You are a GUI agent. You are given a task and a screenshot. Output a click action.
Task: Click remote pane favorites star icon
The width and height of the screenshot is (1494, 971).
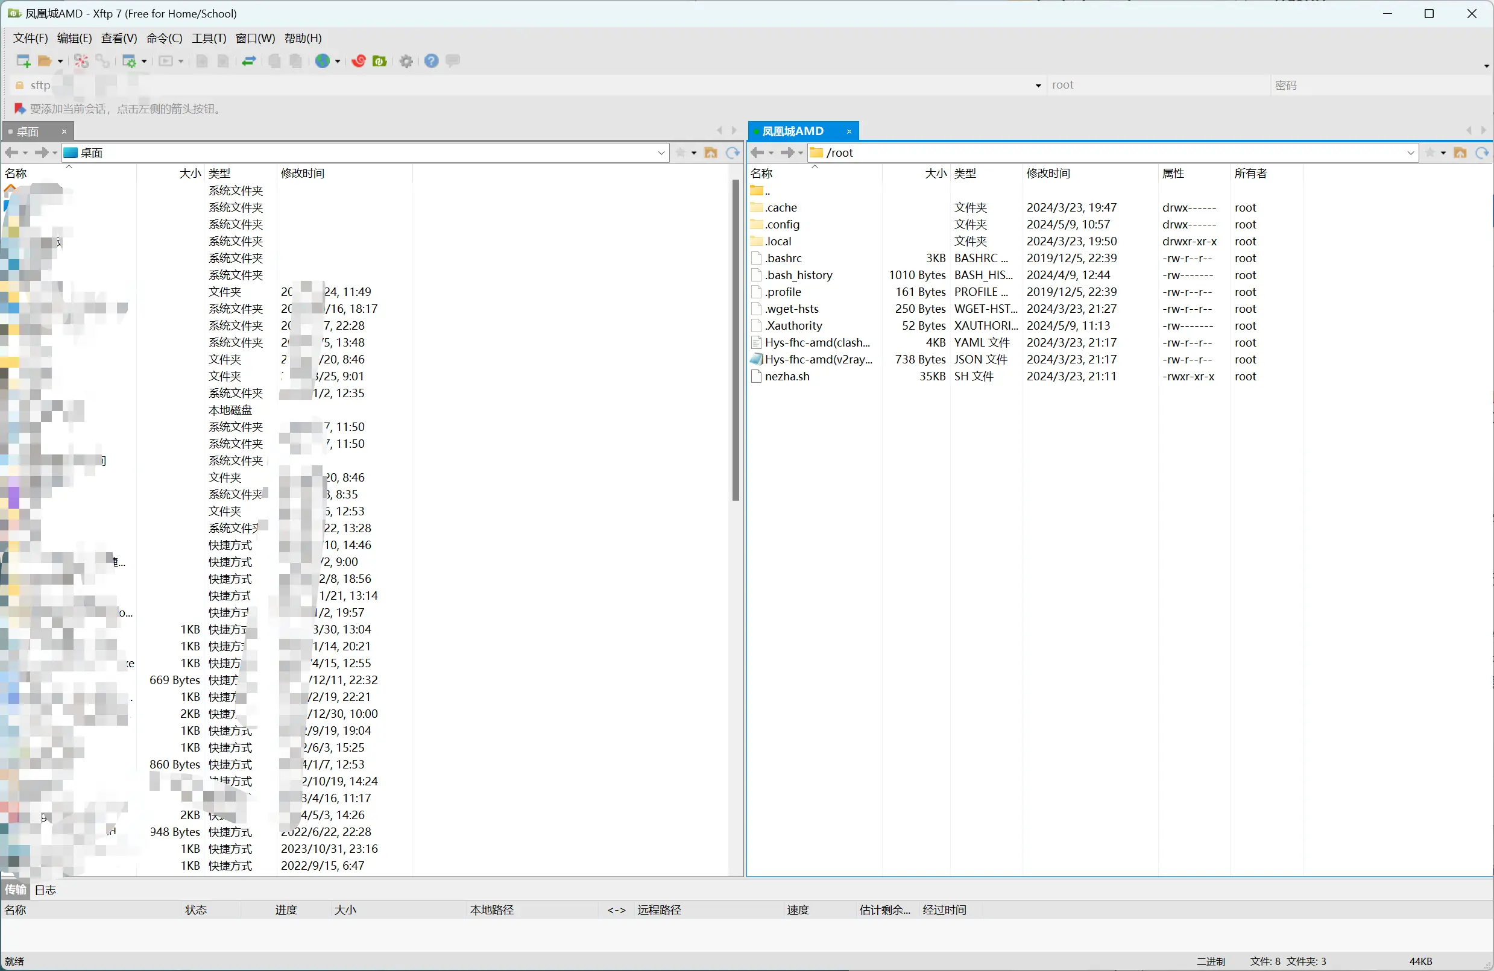pos(1430,152)
